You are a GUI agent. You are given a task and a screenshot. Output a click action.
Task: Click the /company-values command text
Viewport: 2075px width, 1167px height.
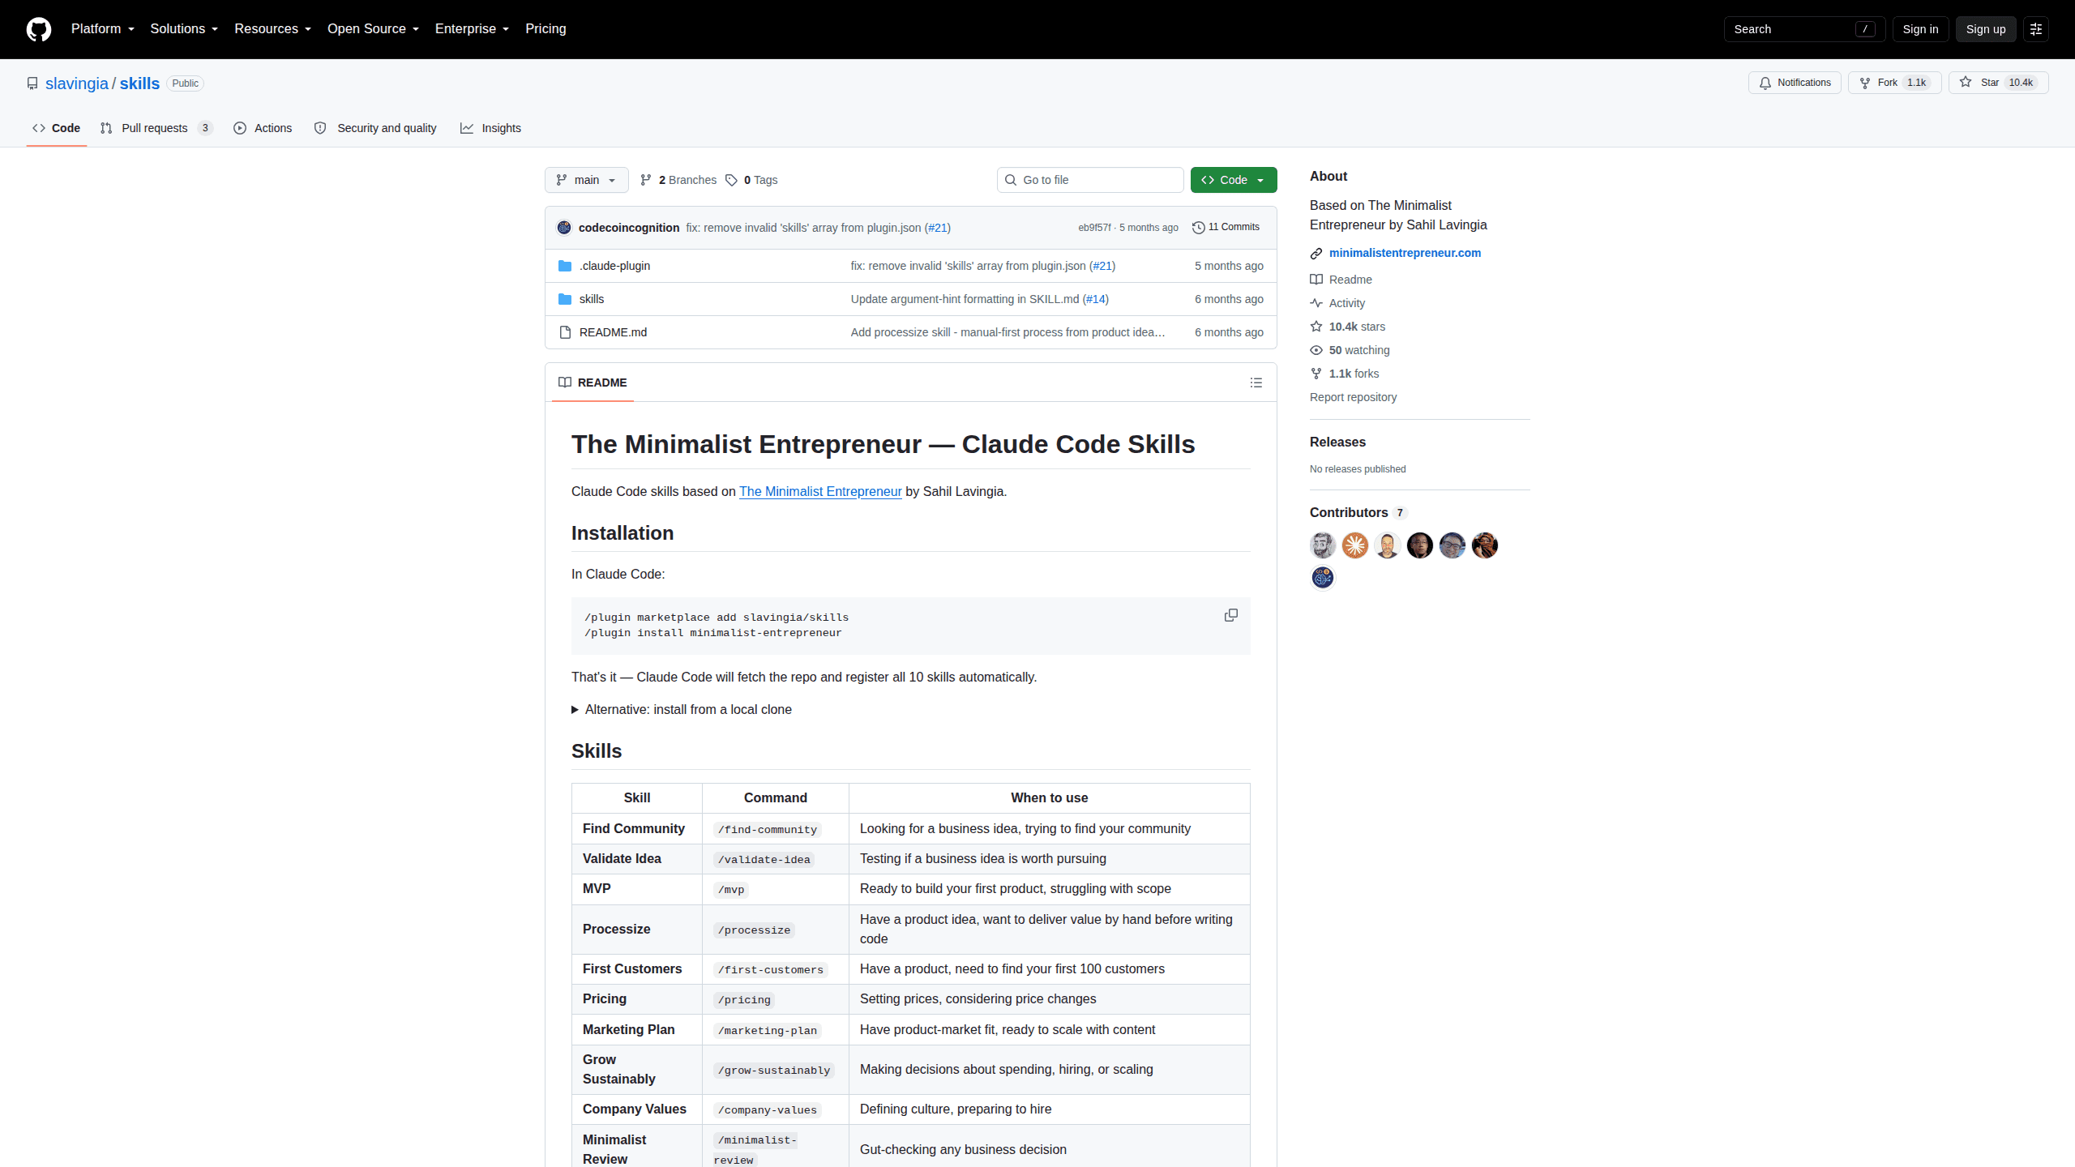[767, 1109]
